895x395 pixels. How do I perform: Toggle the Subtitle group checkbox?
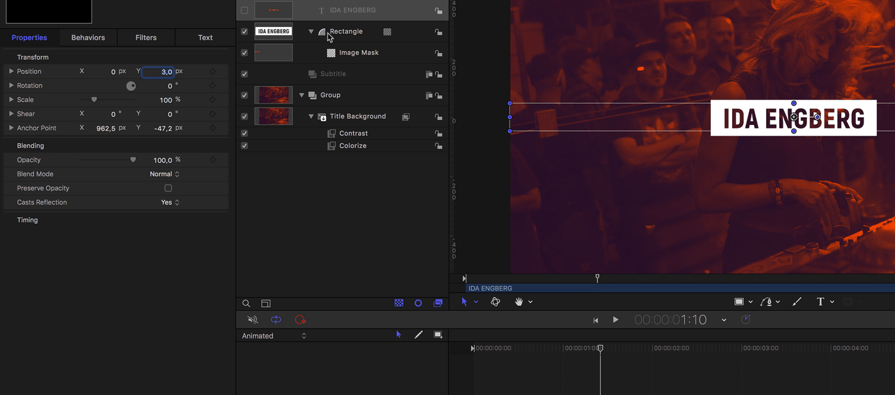[244, 74]
